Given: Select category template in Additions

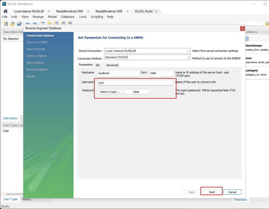Looking at the screenshot, I should [x=257, y=72].
